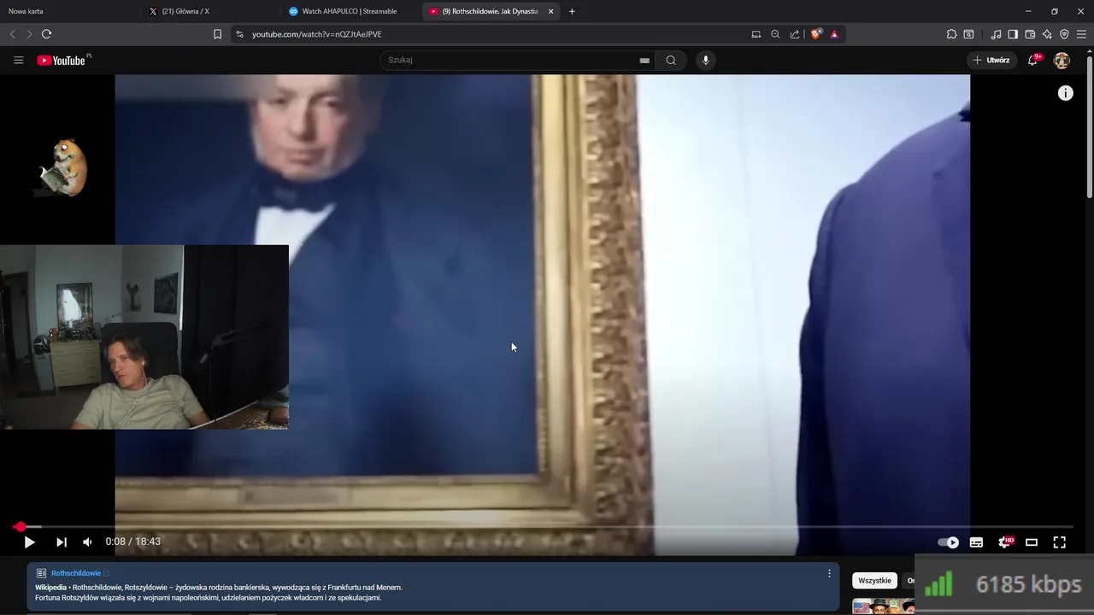
Task: Open YouTube notifications bell
Action: point(1033,60)
